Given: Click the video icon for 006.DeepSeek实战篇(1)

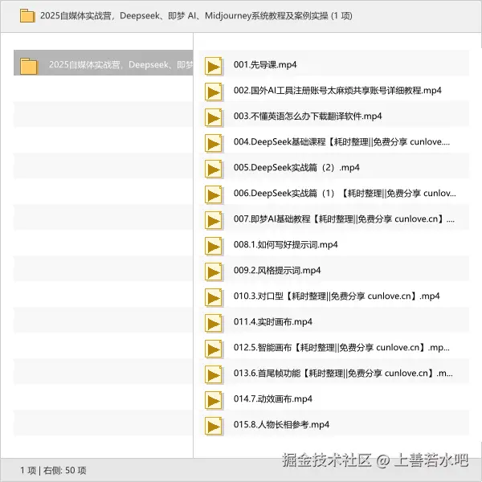Looking at the screenshot, I should [x=214, y=194].
